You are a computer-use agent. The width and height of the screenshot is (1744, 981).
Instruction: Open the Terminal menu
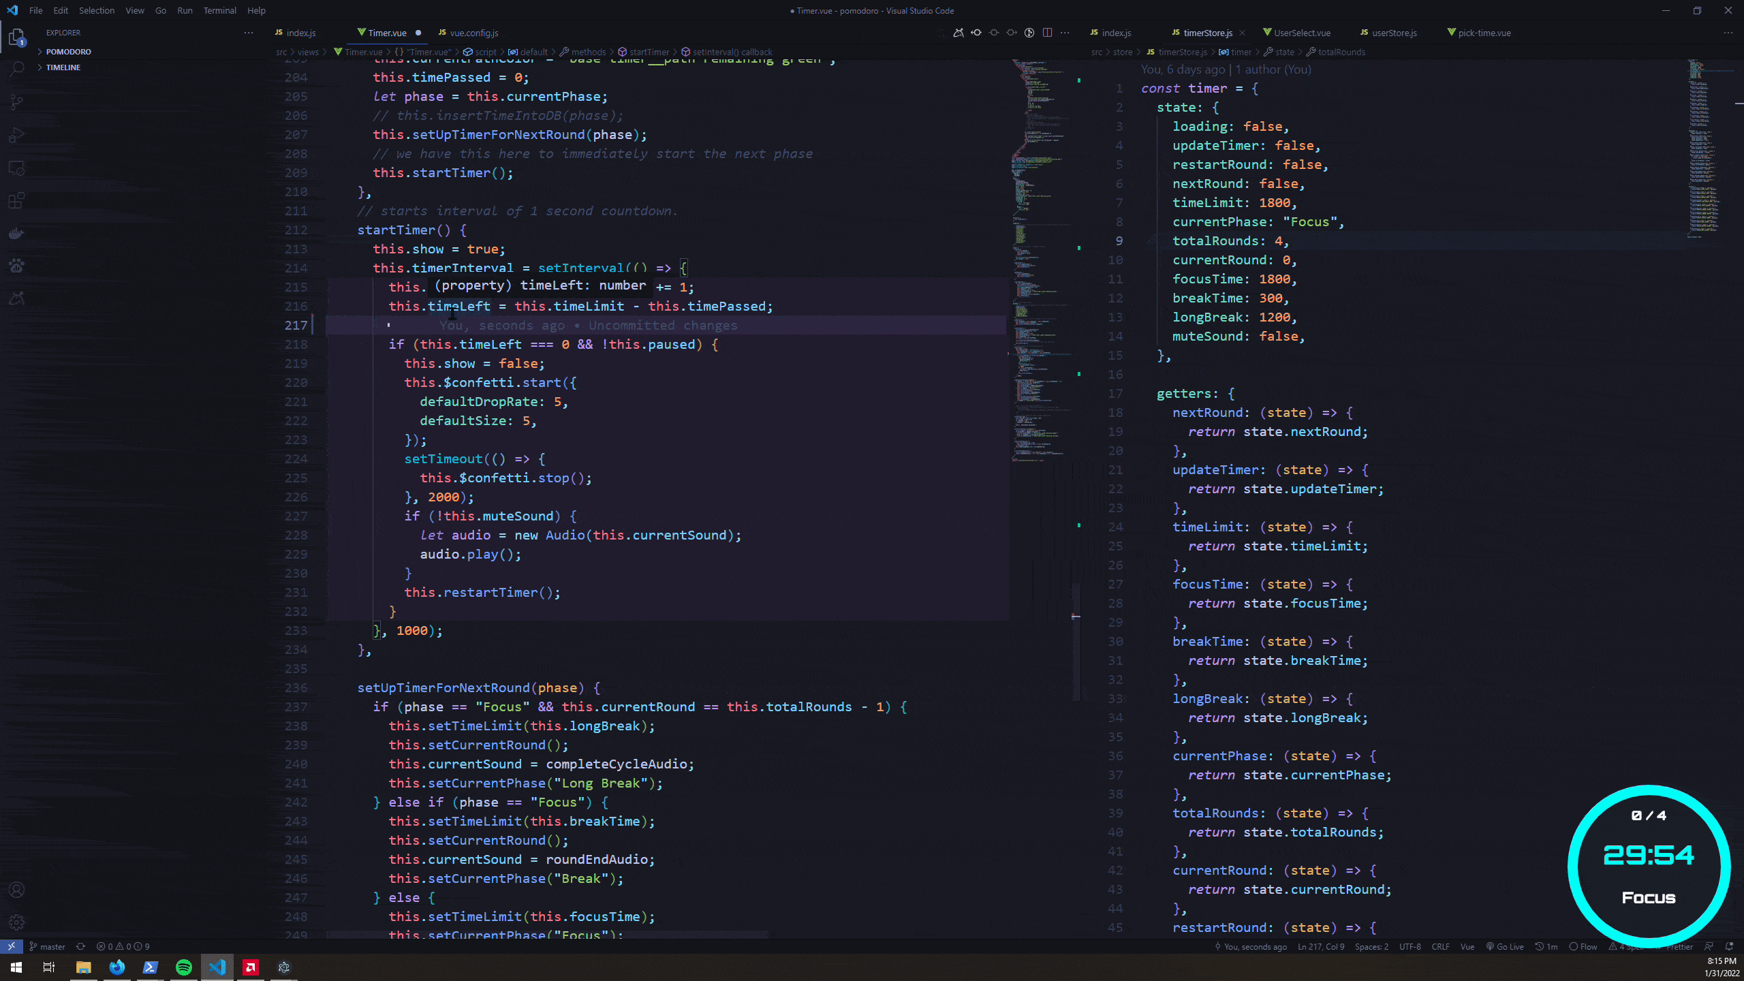pyautogui.click(x=219, y=10)
